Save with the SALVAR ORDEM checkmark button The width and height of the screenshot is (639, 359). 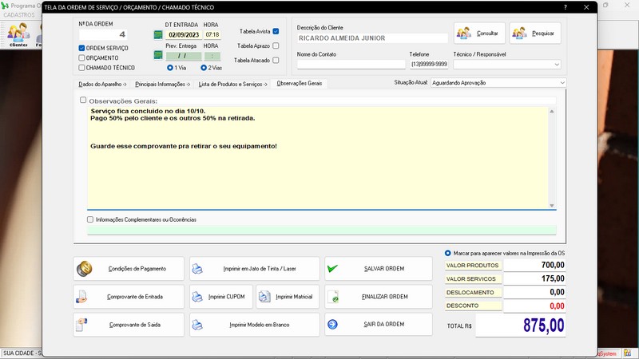point(379,269)
